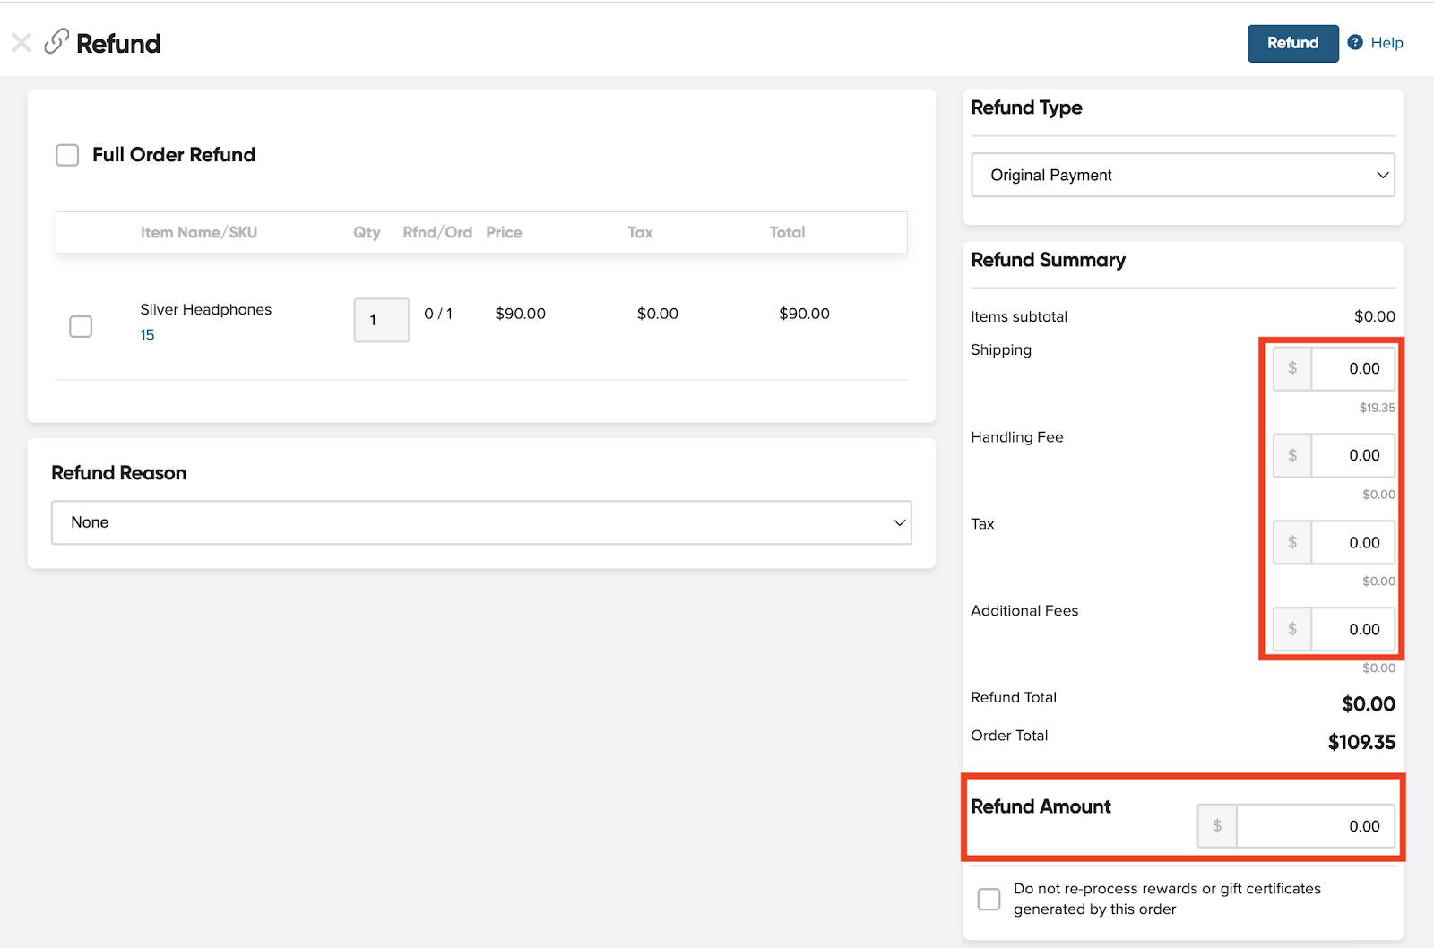Click the $109.35 Order Total value
The height and width of the screenshot is (948, 1434).
1361,742
